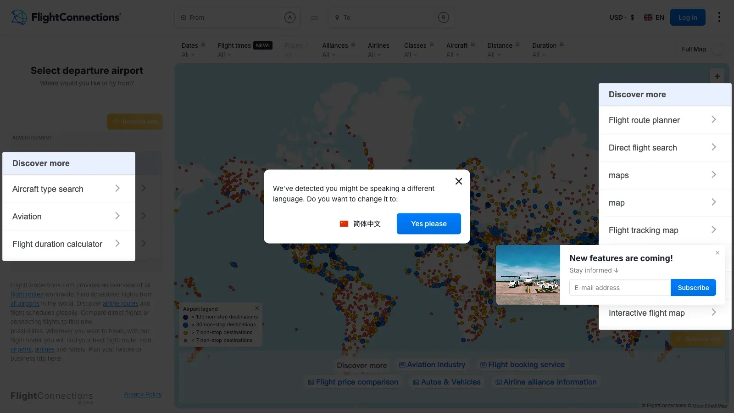Click the B marker in To field
The image size is (734, 413).
[x=443, y=17]
